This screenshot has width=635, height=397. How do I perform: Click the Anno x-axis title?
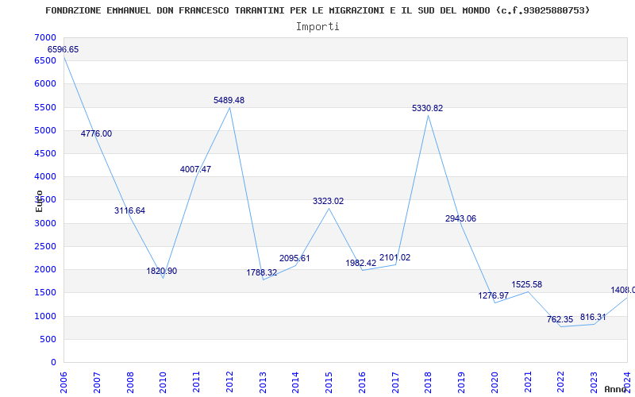pos(616,389)
